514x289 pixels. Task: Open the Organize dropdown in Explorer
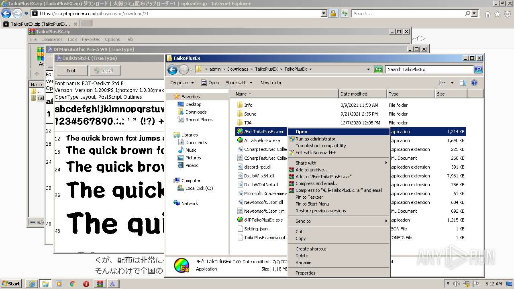pos(182,83)
